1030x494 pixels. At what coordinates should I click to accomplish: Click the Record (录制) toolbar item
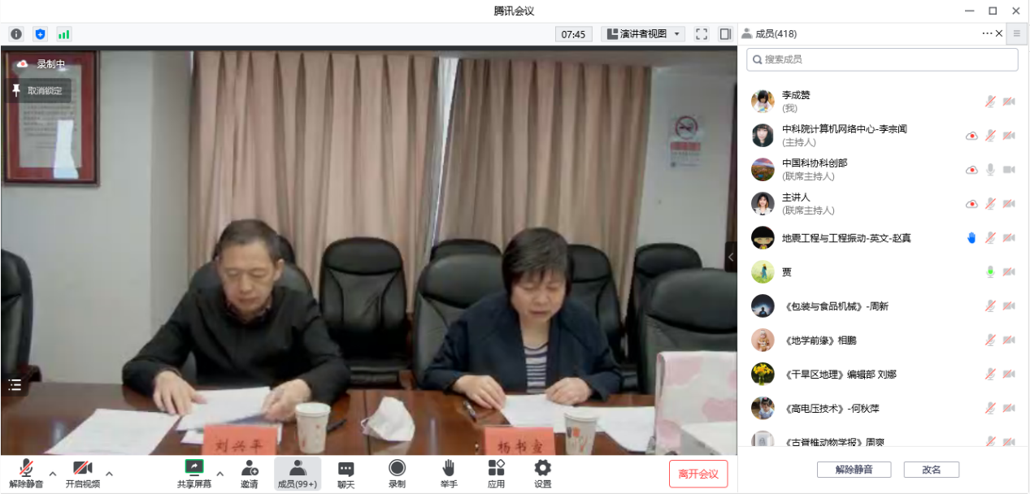coord(397,474)
